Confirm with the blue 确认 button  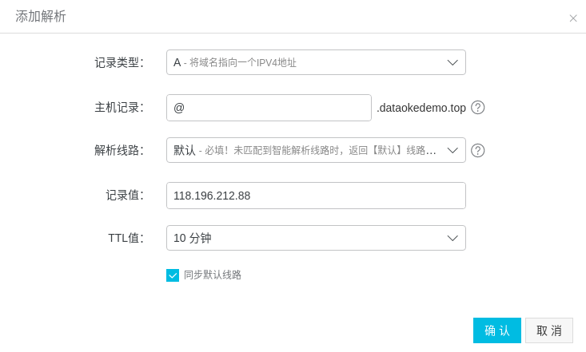coord(497,330)
